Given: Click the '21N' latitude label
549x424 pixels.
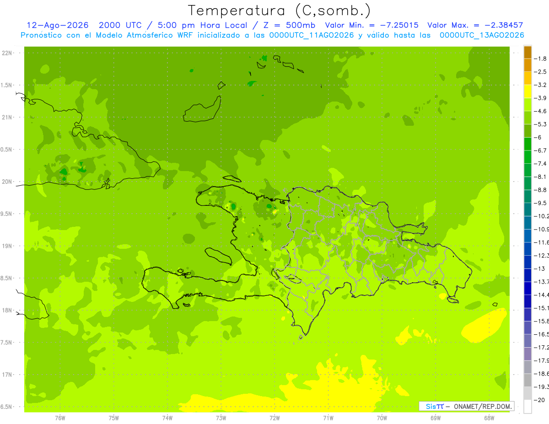Looking at the screenshot, I should tap(7, 117).
